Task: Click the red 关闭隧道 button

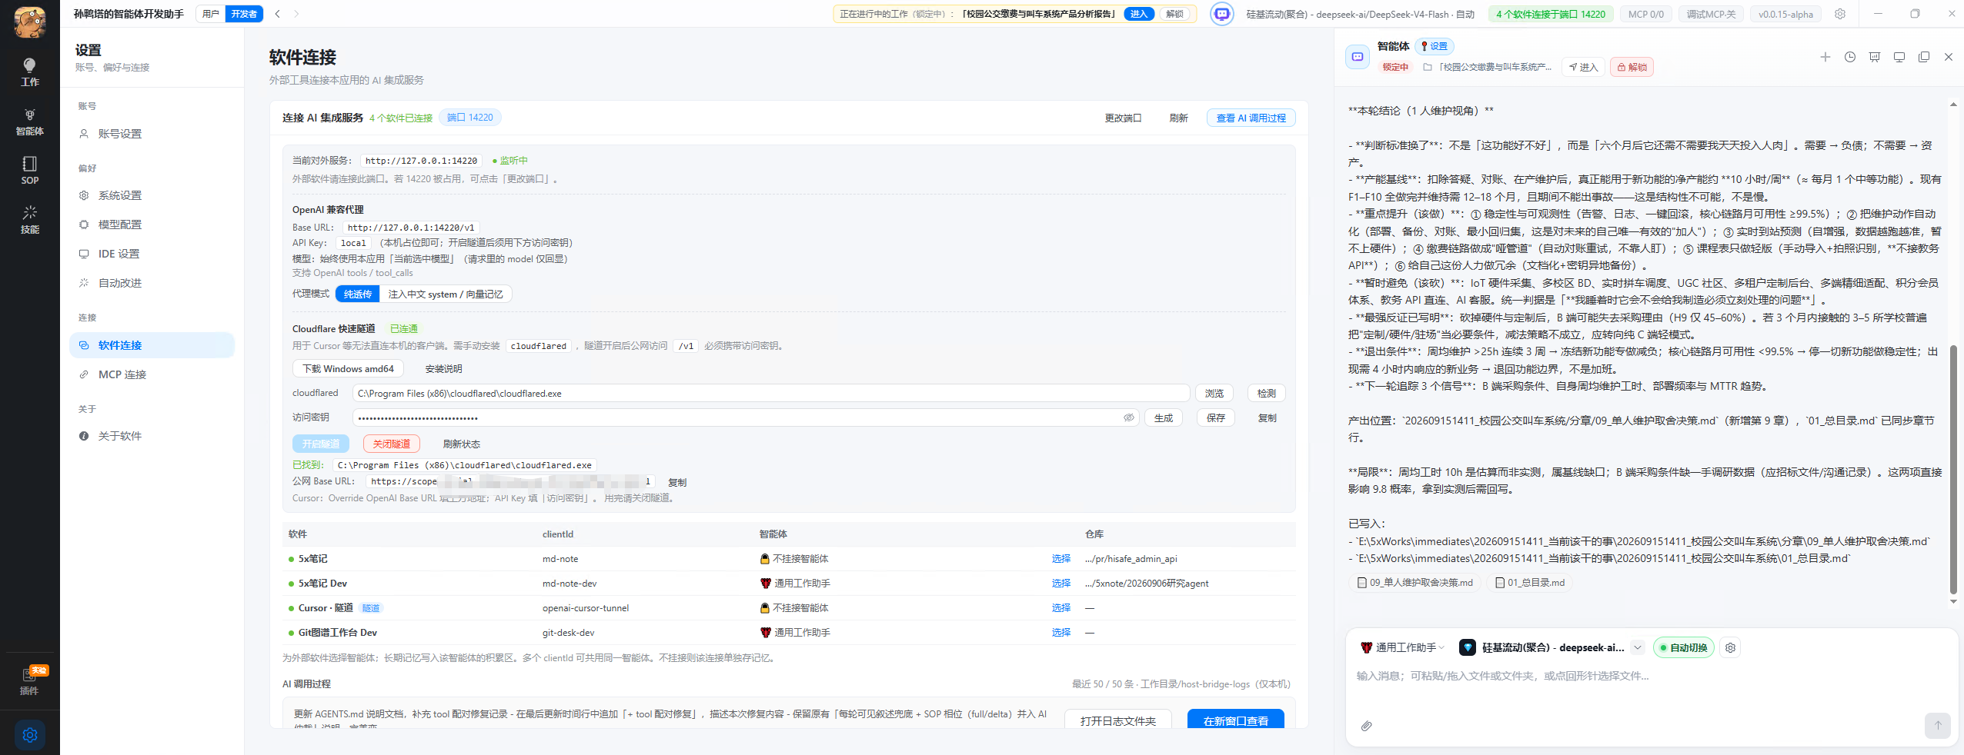Action: (391, 444)
